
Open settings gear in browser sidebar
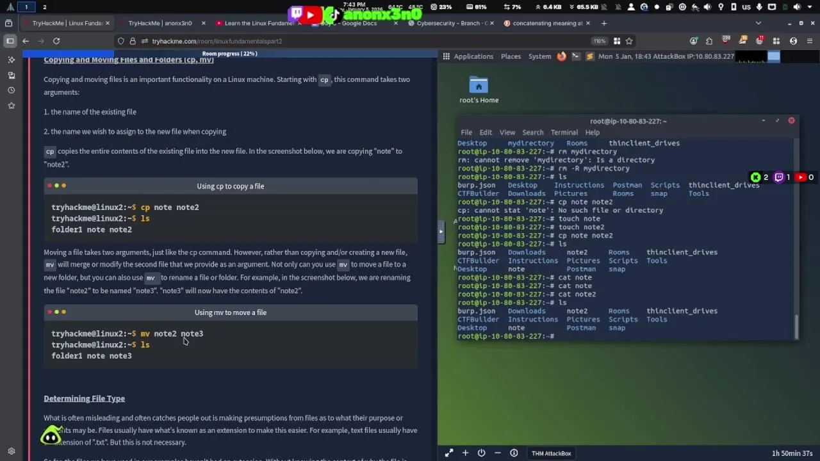11,451
